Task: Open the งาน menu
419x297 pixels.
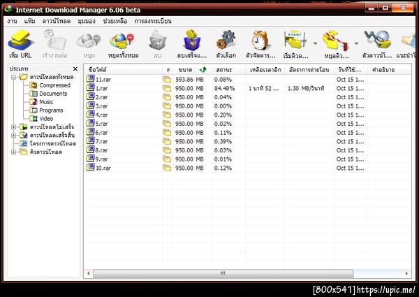Action: 13,21
